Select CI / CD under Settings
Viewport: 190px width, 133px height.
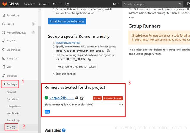click(x=11, y=127)
